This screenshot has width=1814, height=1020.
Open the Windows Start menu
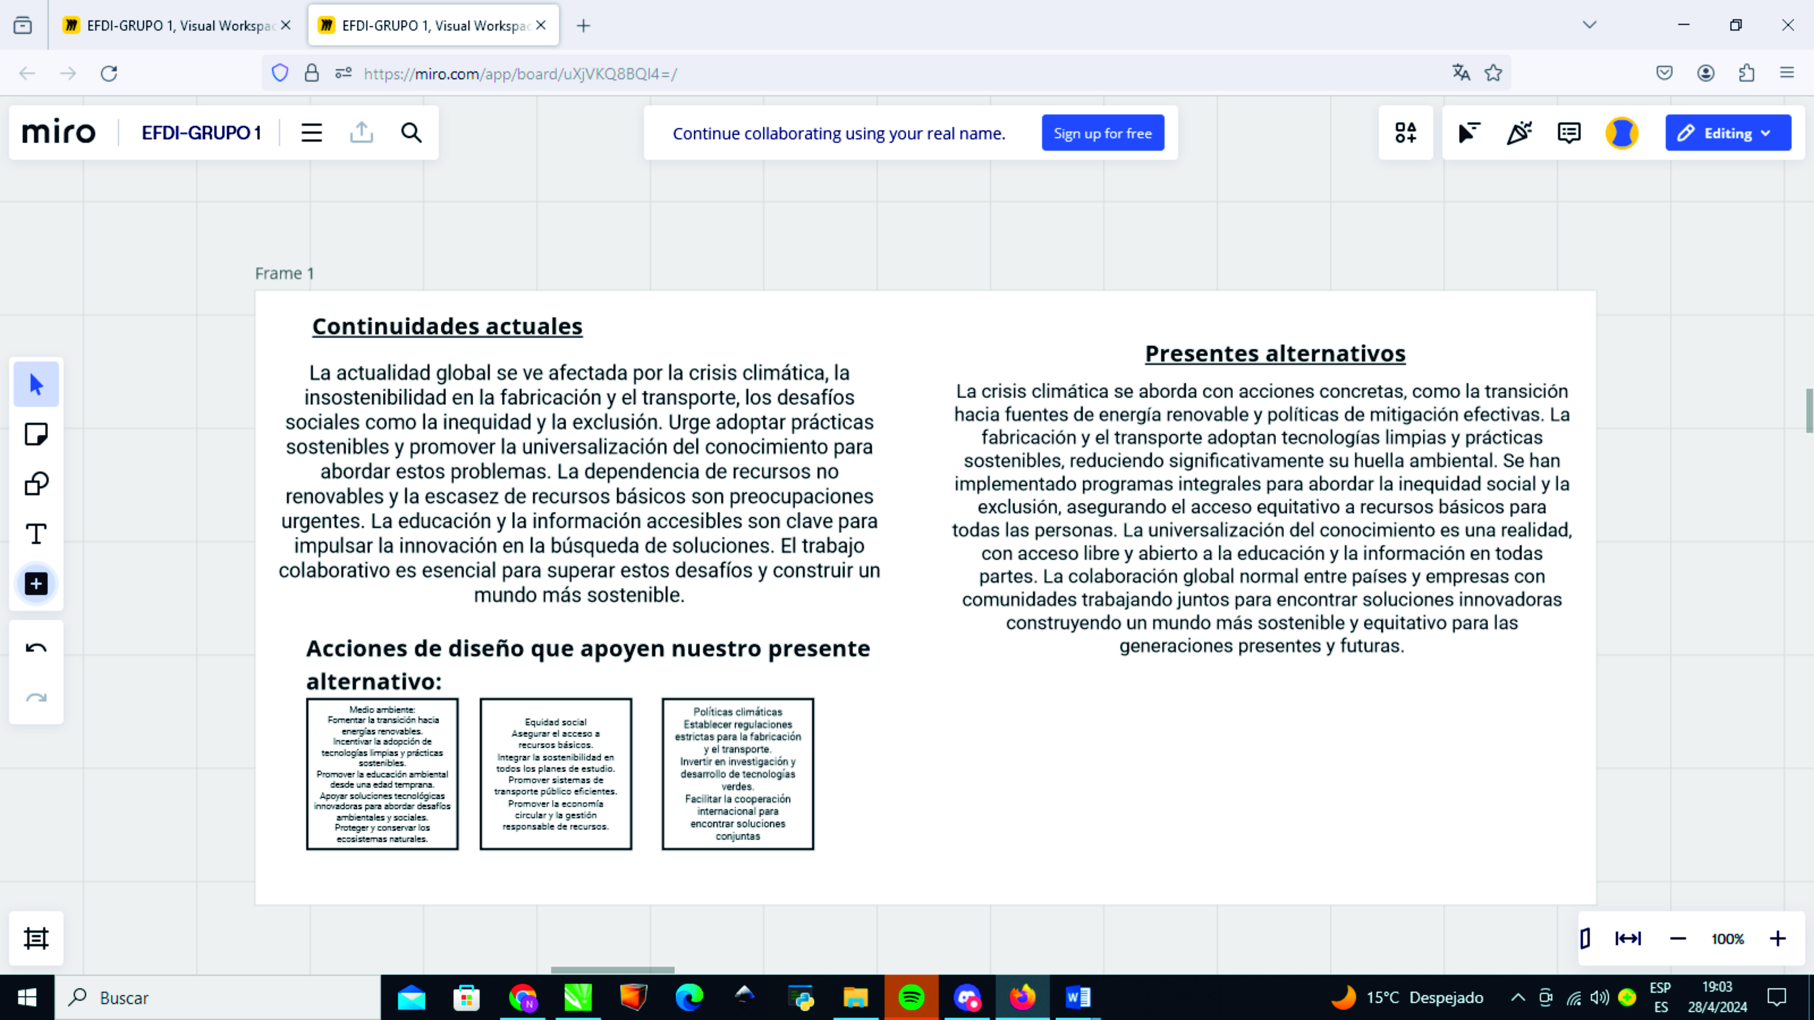pos(27,997)
